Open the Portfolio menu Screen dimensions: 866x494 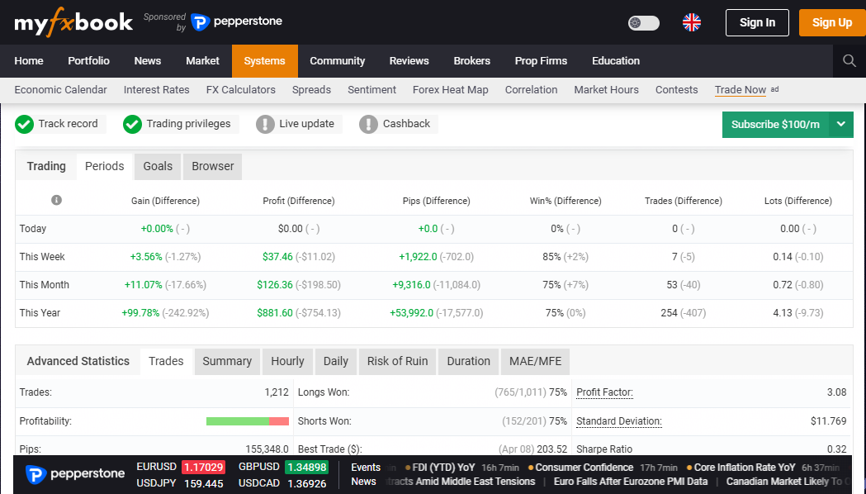(x=88, y=61)
